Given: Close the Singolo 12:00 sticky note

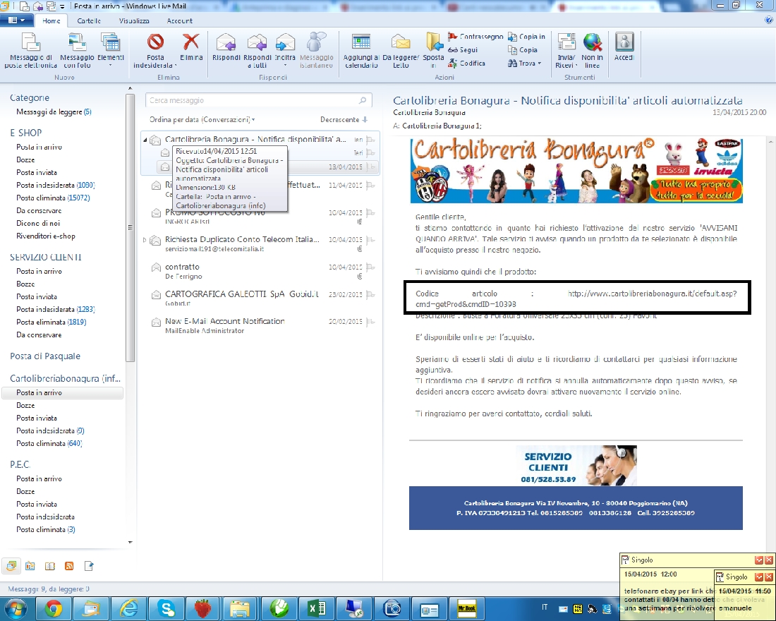Looking at the screenshot, I should click(768, 560).
